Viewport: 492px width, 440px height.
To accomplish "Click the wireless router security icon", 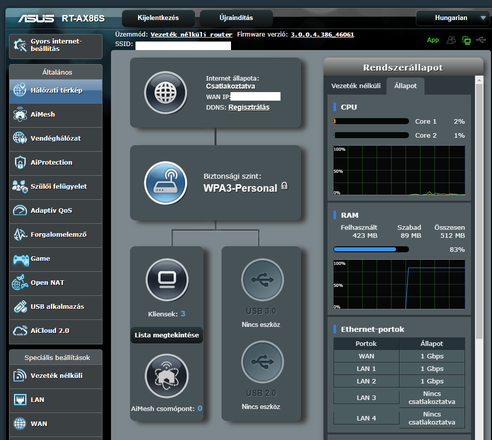I will click(x=165, y=183).
